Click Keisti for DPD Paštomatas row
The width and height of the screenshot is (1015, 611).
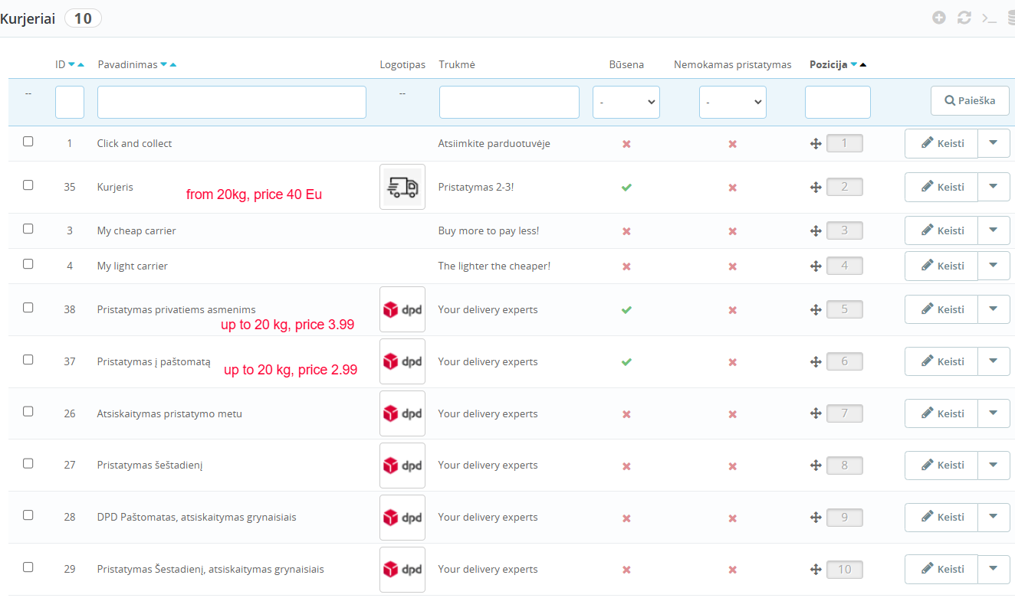tap(941, 517)
